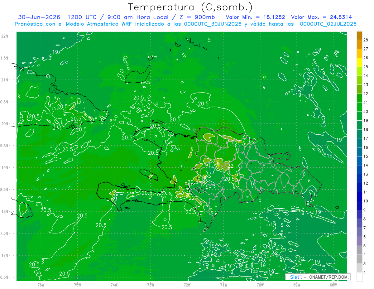Select the date text '30-Jun-2026'
The image size is (374, 289).
click(39, 17)
